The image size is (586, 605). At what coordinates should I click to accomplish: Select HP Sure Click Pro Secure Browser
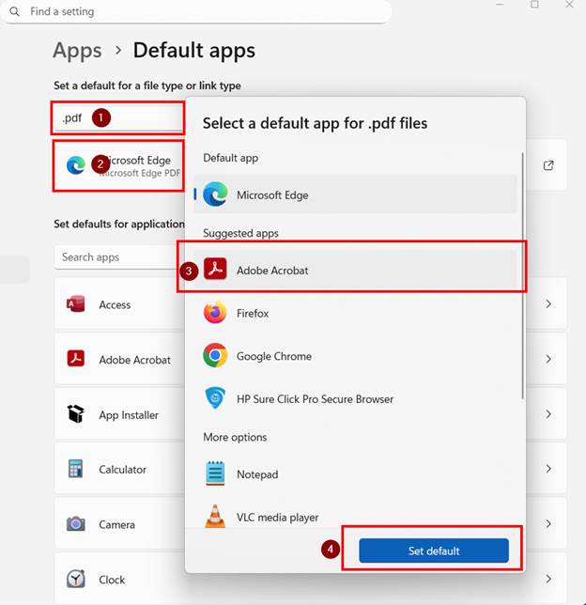tap(355, 398)
